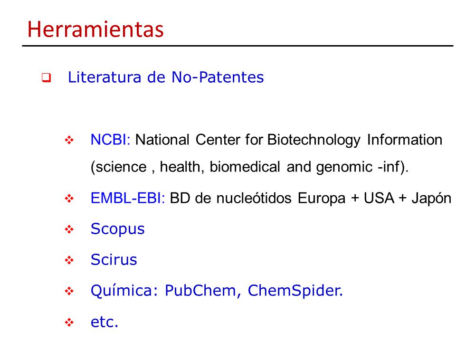Click the diamond bullet beside Scirus
Image resolution: width=475 pixels, height=342 pixels.
coord(69,260)
